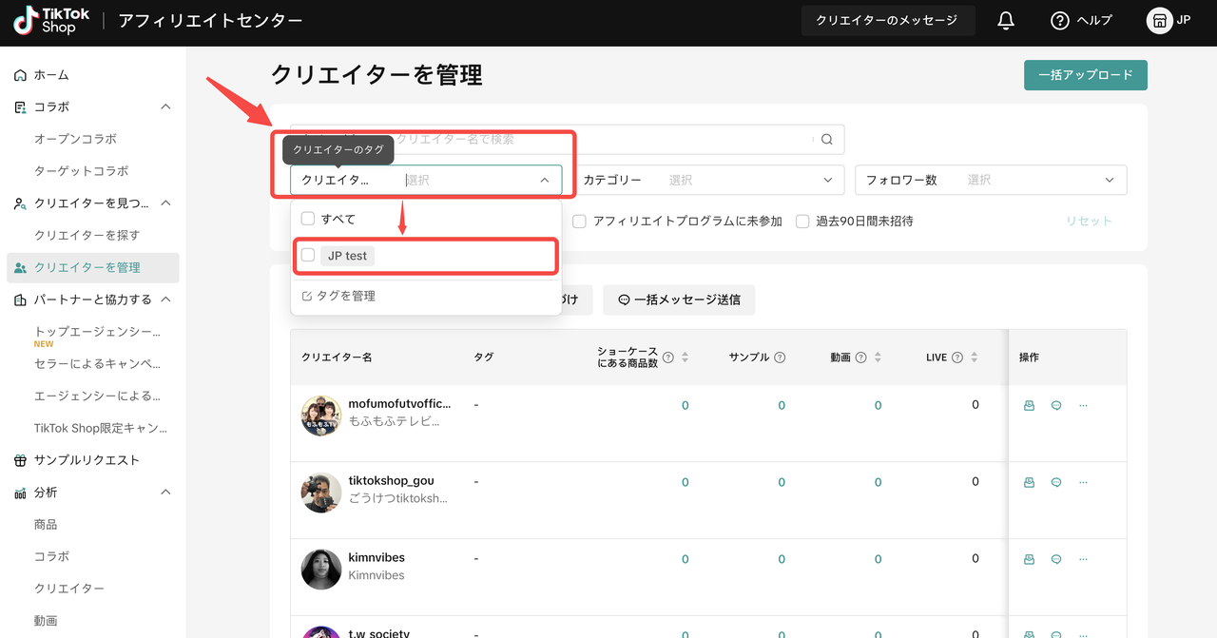
Task: Click the kimnvibes profile avatar
Action: [x=321, y=570]
